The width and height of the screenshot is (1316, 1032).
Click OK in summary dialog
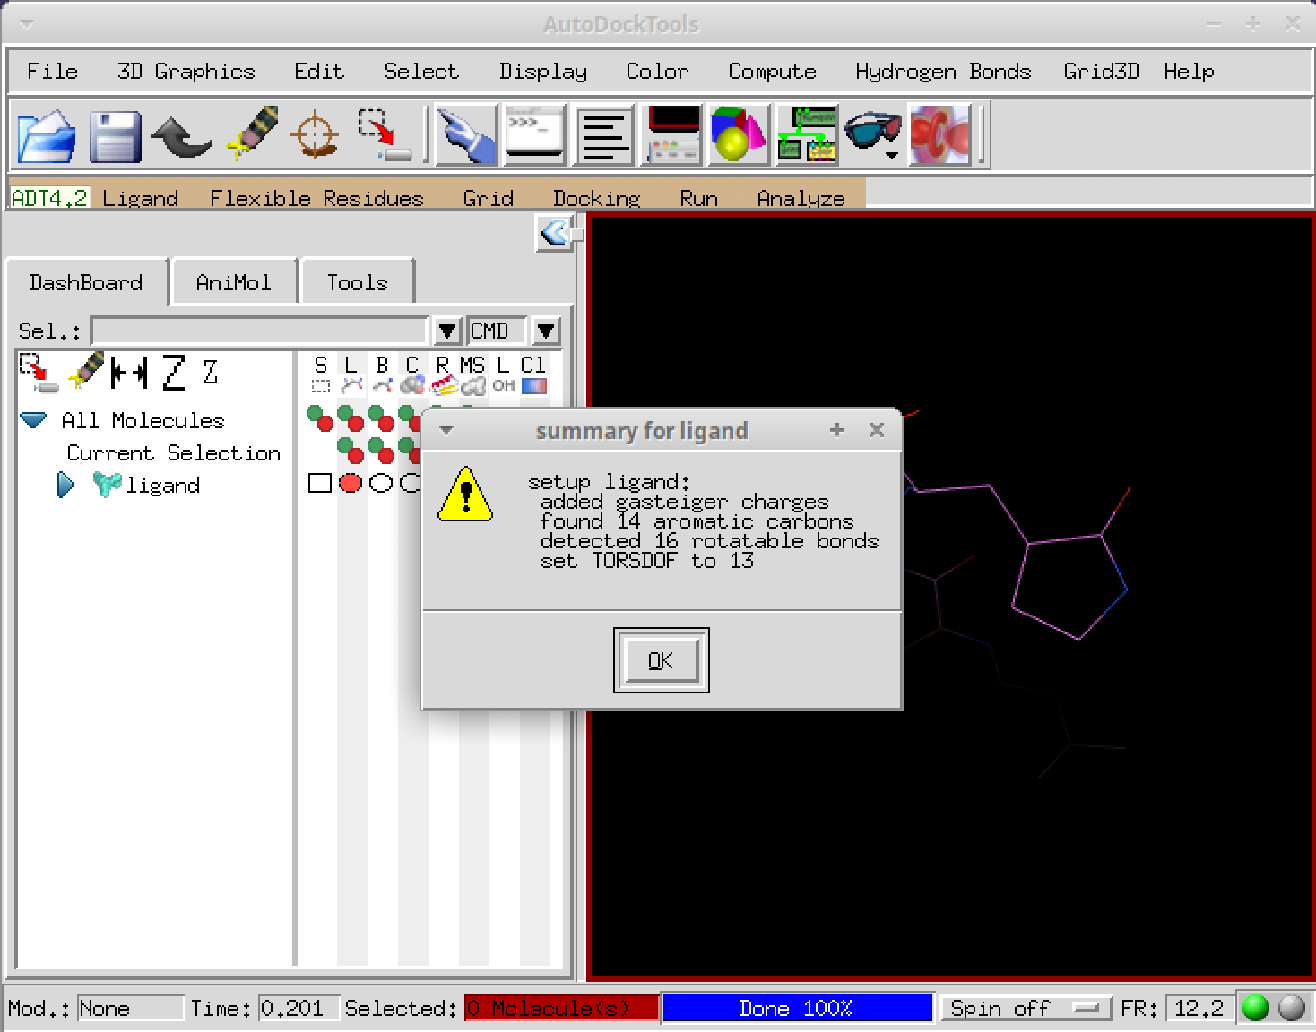click(x=662, y=661)
